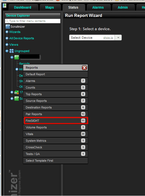Switch to the Alarms tab
This screenshot has height=196, width=145.
pyautogui.click(x=98, y=7)
